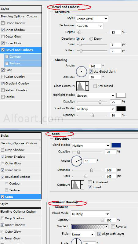The width and height of the screenshot is (138, 244).
Task: Open the Bevel Style dropdown (Inner Bevel)
Action: point(92,19)
